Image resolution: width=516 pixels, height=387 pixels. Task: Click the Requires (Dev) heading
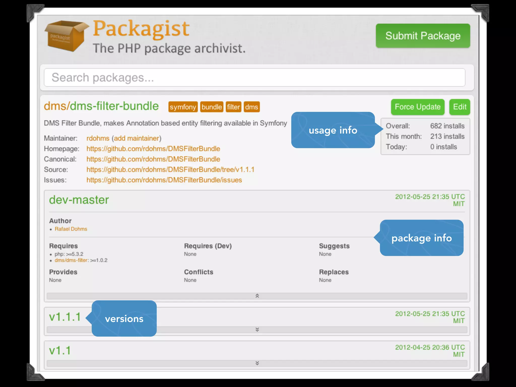208,246
